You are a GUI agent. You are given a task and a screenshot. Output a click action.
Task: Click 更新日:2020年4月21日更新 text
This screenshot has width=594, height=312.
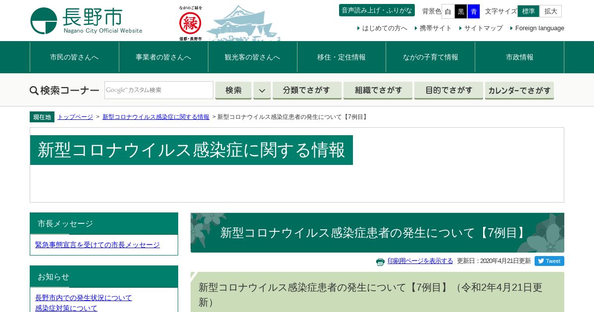494,261
